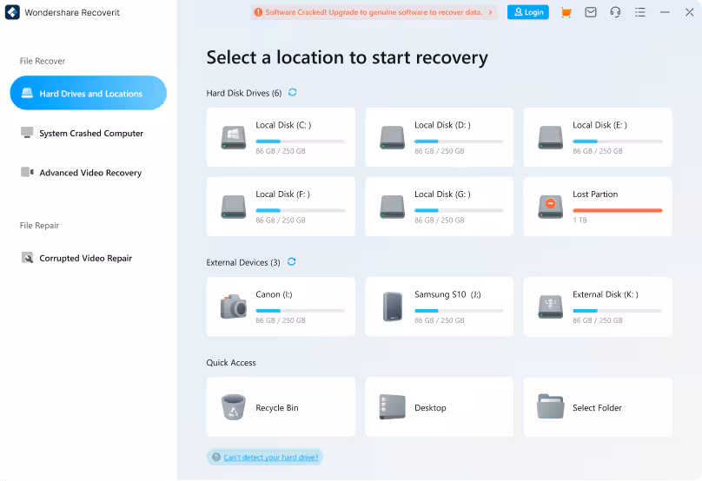Screen dimensions: 702x481
Task: Select Hard Drives and Locations in sidebar
Action: point(89,93)
